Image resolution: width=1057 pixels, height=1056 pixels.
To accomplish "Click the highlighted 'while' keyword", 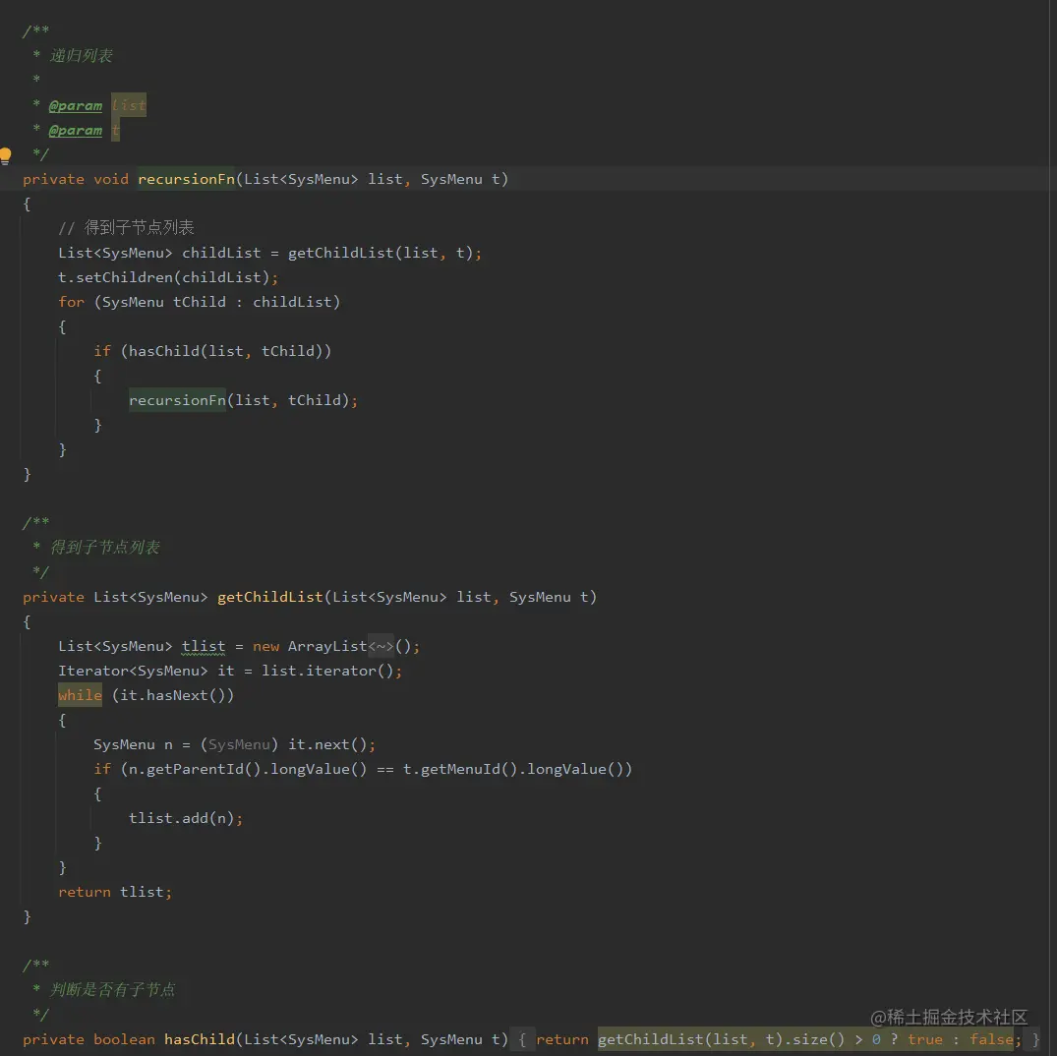I will click(81, 695).
